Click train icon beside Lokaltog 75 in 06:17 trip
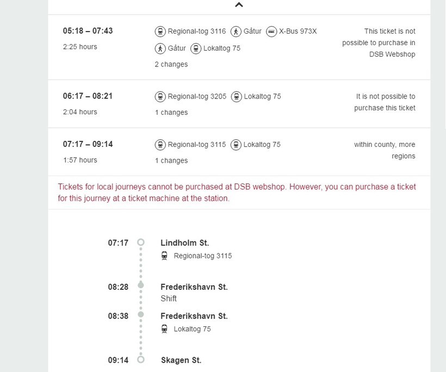Image resolution: width=446 pixels, height=372 pixels. 236,97
